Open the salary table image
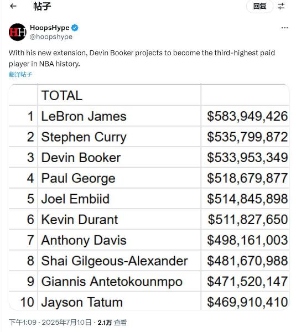This screenshot has height=332, width=296. click(x=149, y=197)
